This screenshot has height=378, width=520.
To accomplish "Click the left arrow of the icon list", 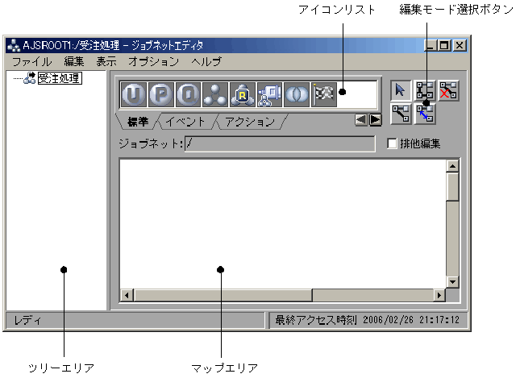I will tap(361, 120).
